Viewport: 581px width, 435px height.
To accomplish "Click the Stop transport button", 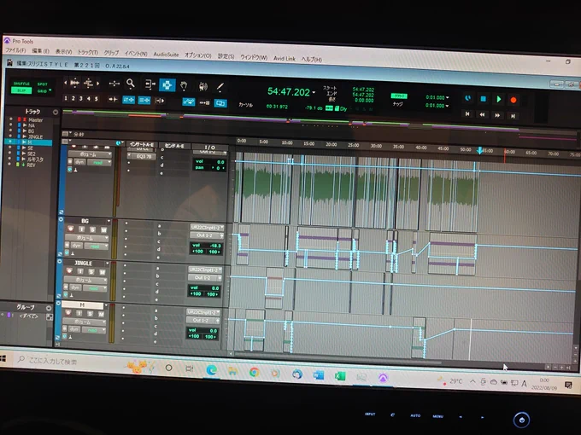I will click(x=484, y=99).
